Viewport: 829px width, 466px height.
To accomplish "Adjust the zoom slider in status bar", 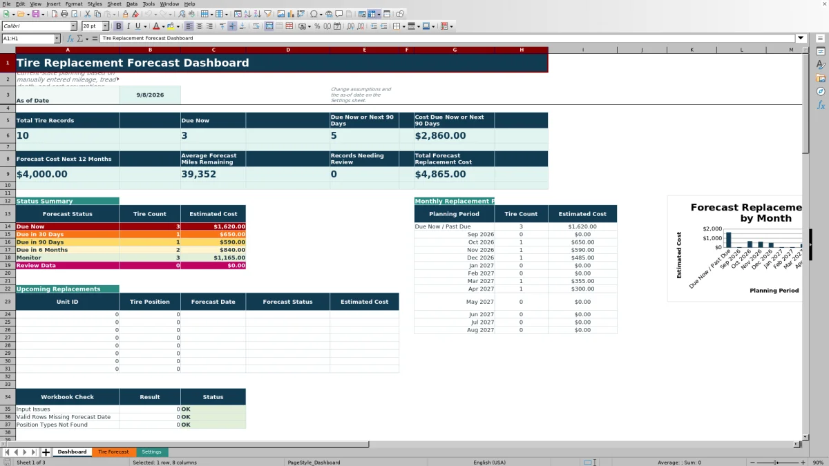I will coord(775,463).
